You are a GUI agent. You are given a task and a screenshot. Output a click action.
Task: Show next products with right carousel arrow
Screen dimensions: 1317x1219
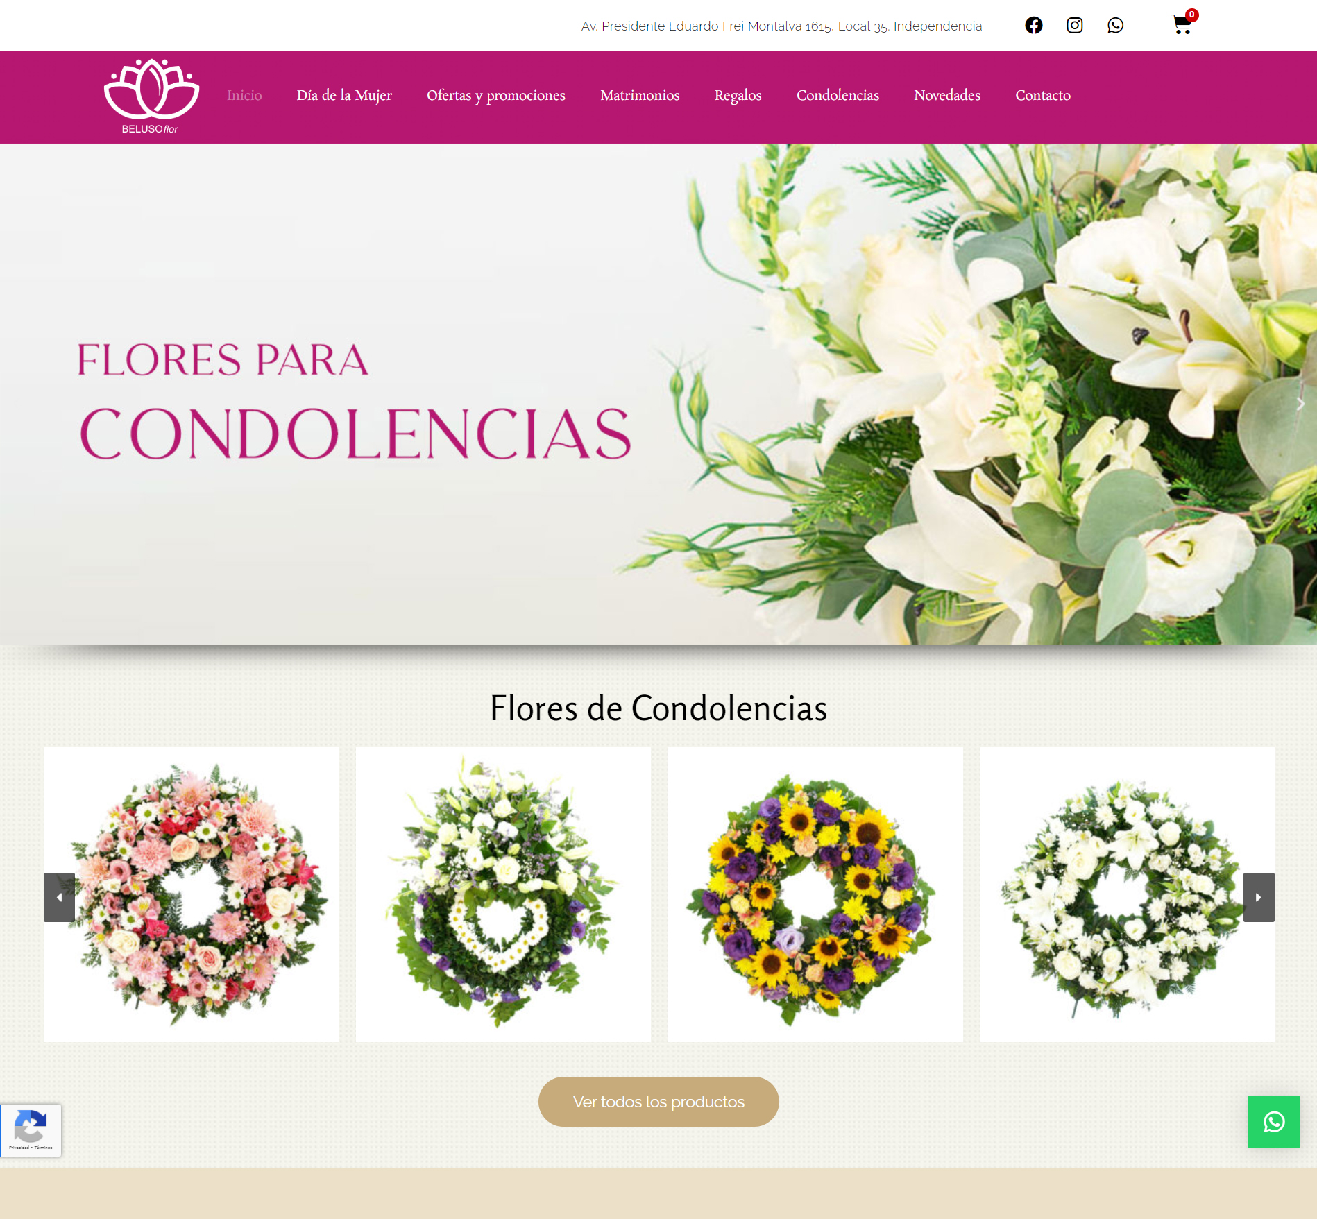click(1259, 897)
